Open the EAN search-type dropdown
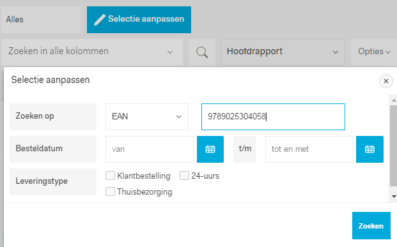 point(147,117)
